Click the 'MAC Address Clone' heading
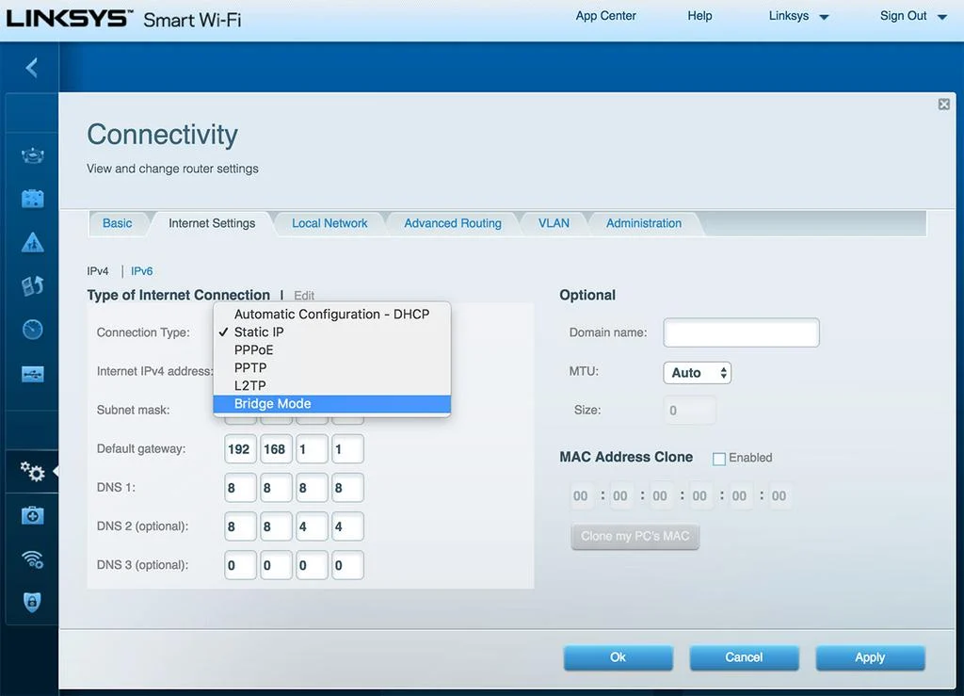 [x=626, y=457]
